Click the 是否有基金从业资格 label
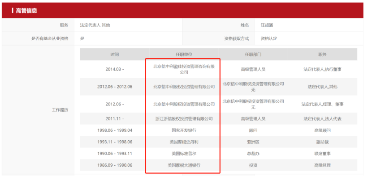Screen dimensions: 372x176 50,38
